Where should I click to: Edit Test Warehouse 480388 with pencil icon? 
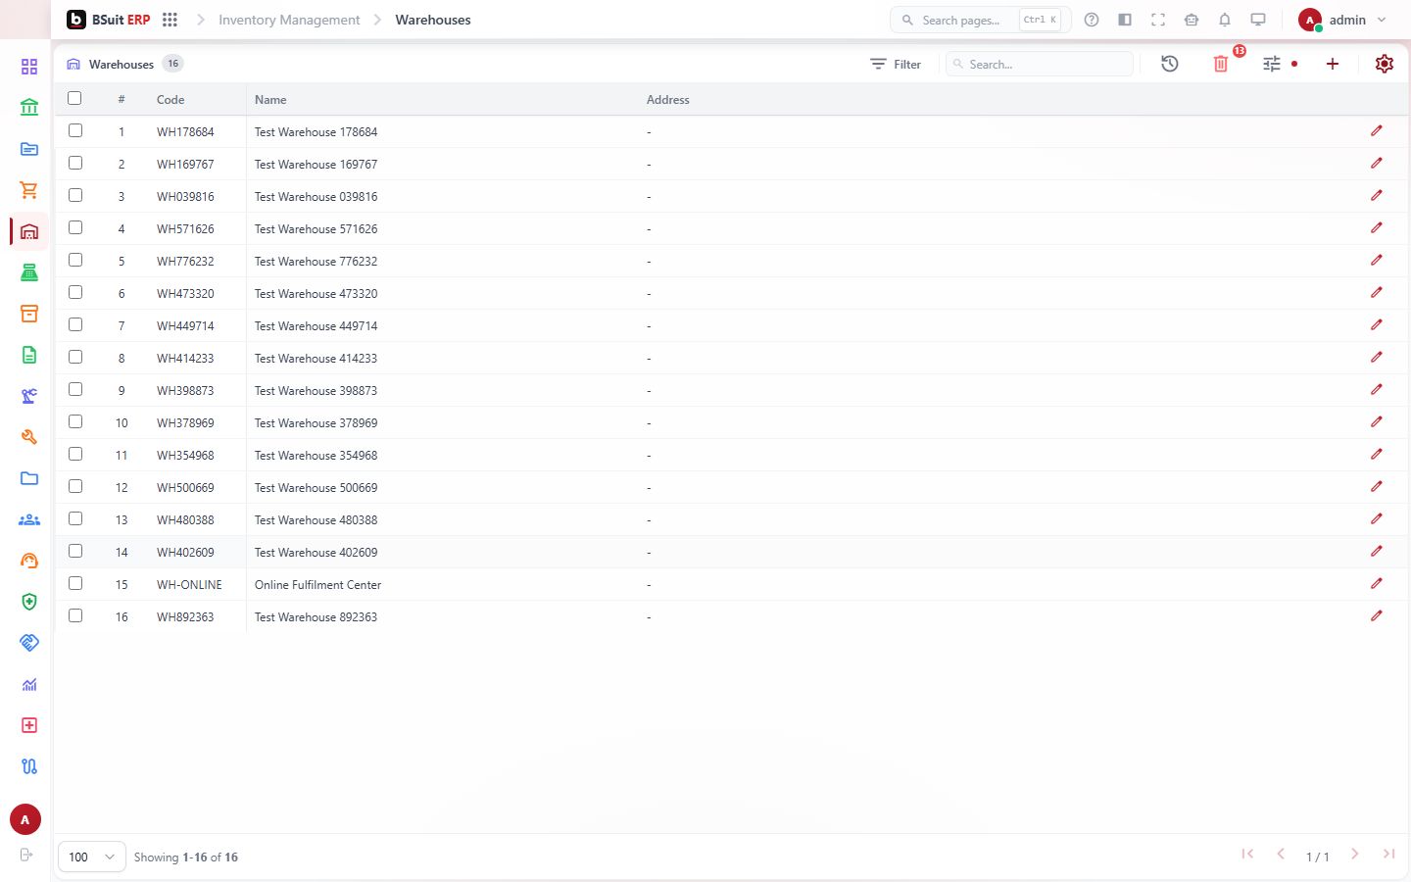click(x=1377, y=518)
